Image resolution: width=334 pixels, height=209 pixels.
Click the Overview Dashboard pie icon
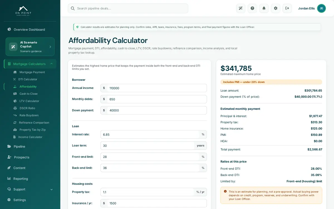pyautogui.click(x=9, y=29)
